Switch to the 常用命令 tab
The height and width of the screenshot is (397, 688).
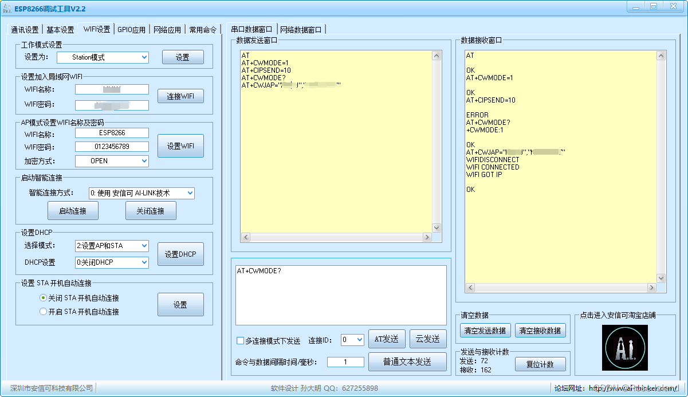tap(203, 30)
